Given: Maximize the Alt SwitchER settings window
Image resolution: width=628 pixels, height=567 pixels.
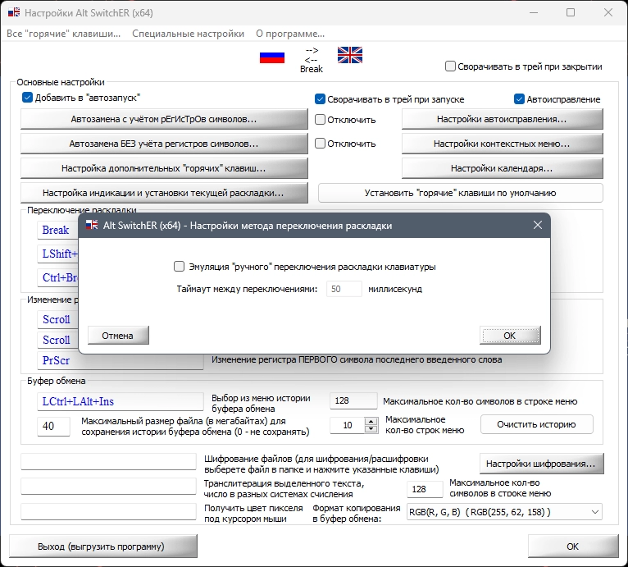Looking at the screenshot, I should click(x=571, y=12).
